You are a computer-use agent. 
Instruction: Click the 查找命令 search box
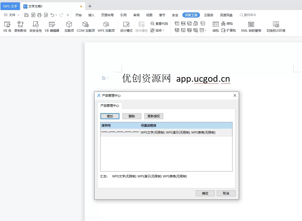[248, 15]
